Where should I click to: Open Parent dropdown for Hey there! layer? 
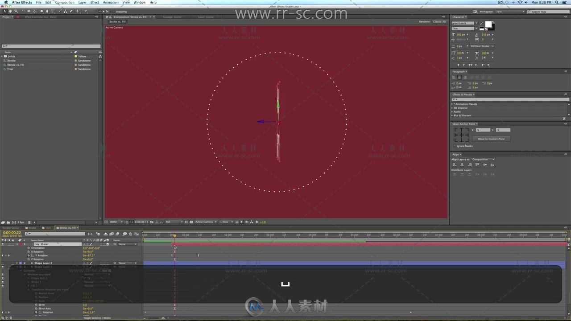point(128,244)
